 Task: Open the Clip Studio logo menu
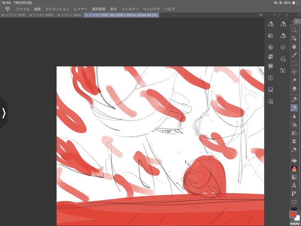point(7,9)
